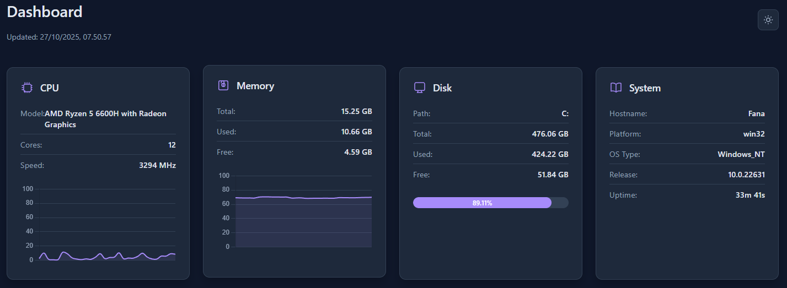Click the Disk Path value C:
Screen dimensions: 787x288
[x=565, y=113]
